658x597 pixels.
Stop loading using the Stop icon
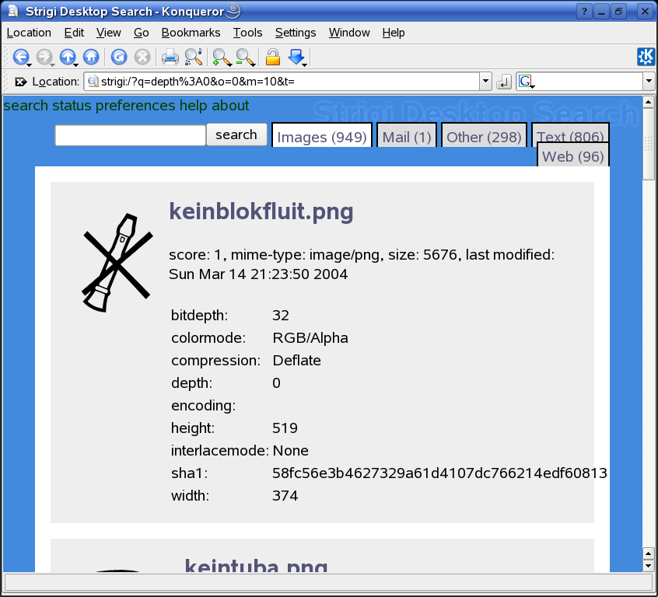(x=142, y=57)
